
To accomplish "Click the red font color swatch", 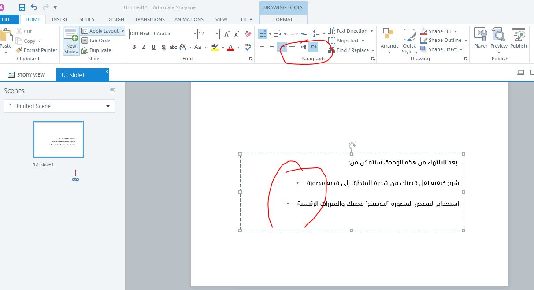I will [230, 47].
